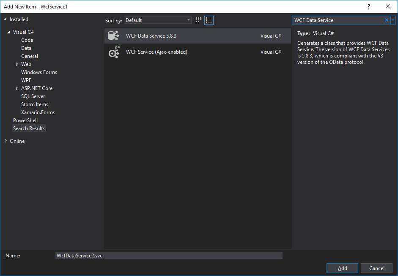Open the help question mark button
This screenshot has width=398, height=276.
[369, 6]
